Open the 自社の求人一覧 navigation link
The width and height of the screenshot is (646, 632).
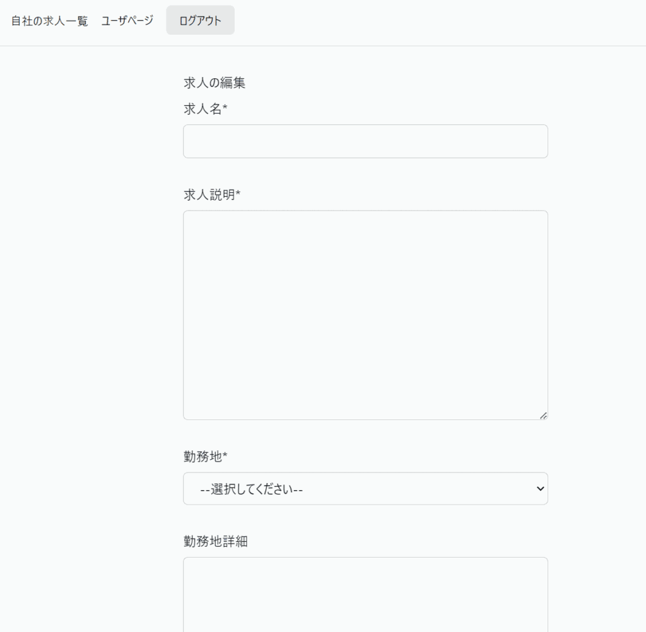pyautogui.click(x=49, y=21)
